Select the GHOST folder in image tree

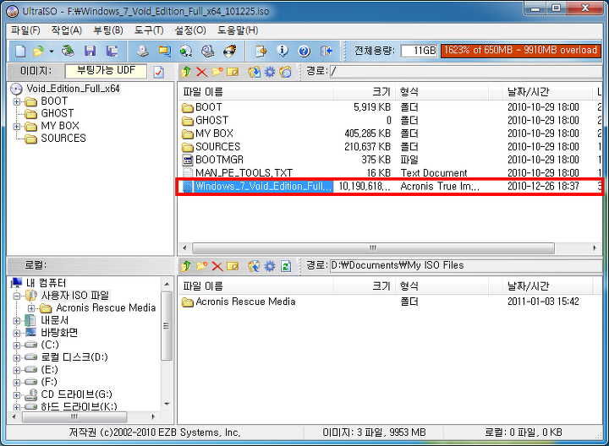[58, 114]
